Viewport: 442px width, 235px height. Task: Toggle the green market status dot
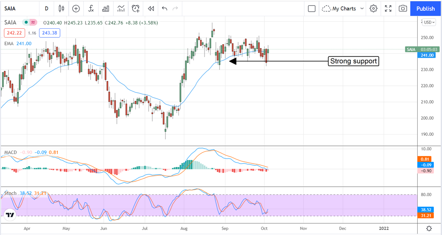point(26,22)
